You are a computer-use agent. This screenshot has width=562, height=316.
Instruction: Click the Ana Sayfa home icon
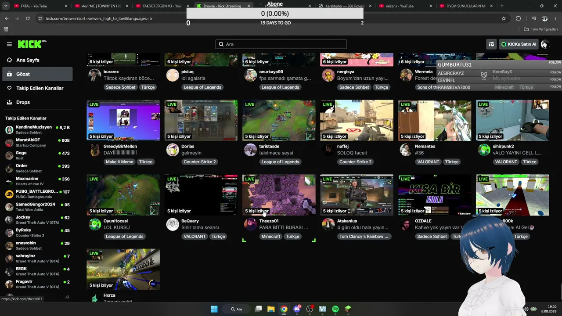[x=9, y=60]
